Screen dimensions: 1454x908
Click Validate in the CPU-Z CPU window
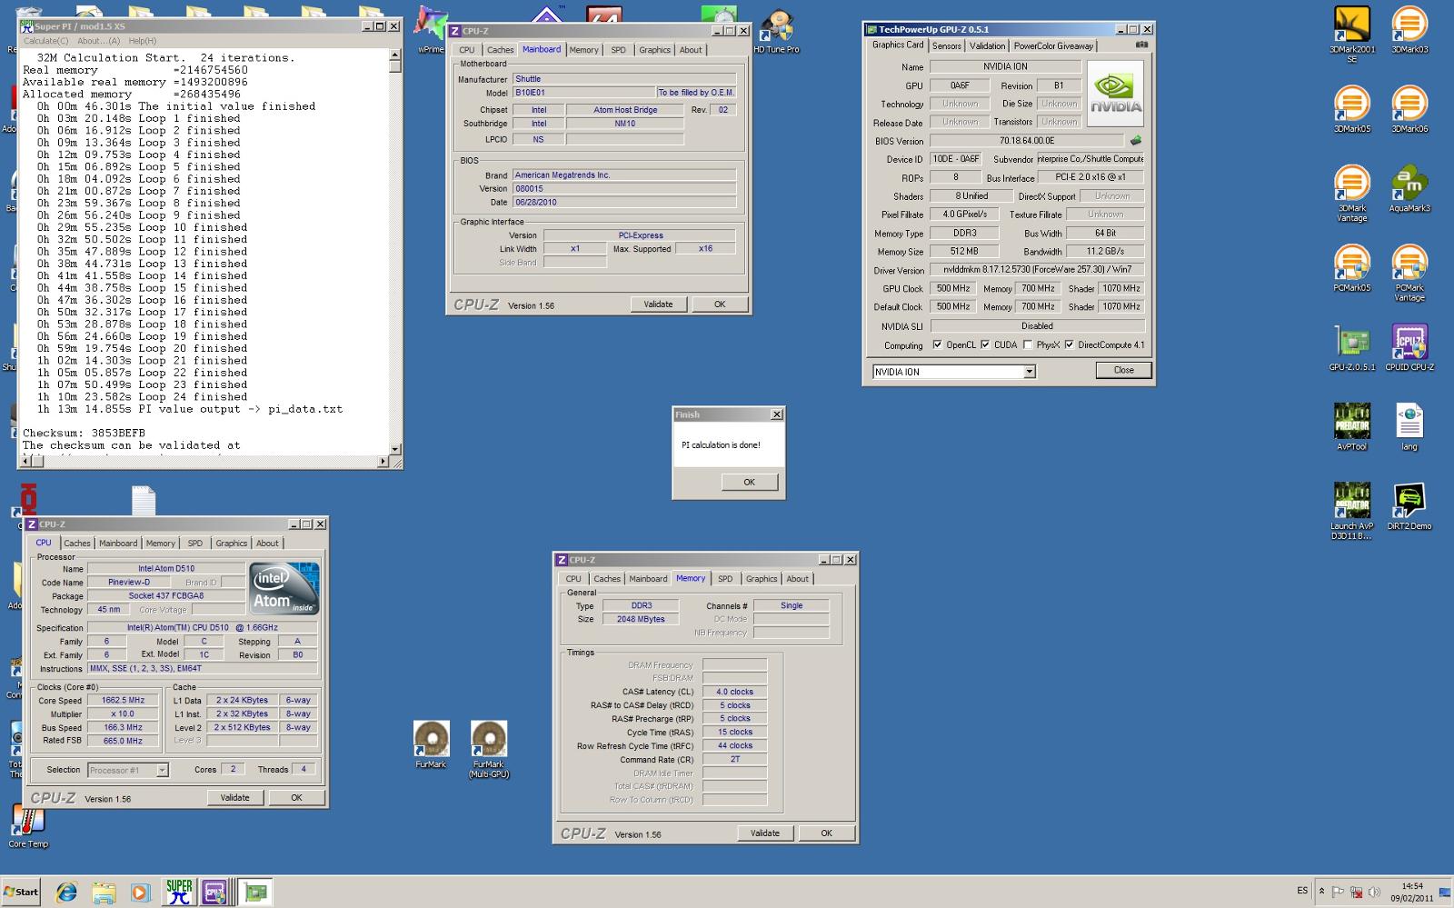[x=234, y=797]
